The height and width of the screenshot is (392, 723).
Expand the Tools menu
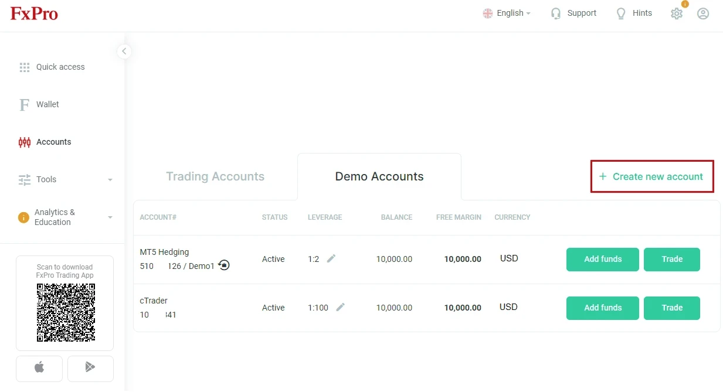[110, 179]
